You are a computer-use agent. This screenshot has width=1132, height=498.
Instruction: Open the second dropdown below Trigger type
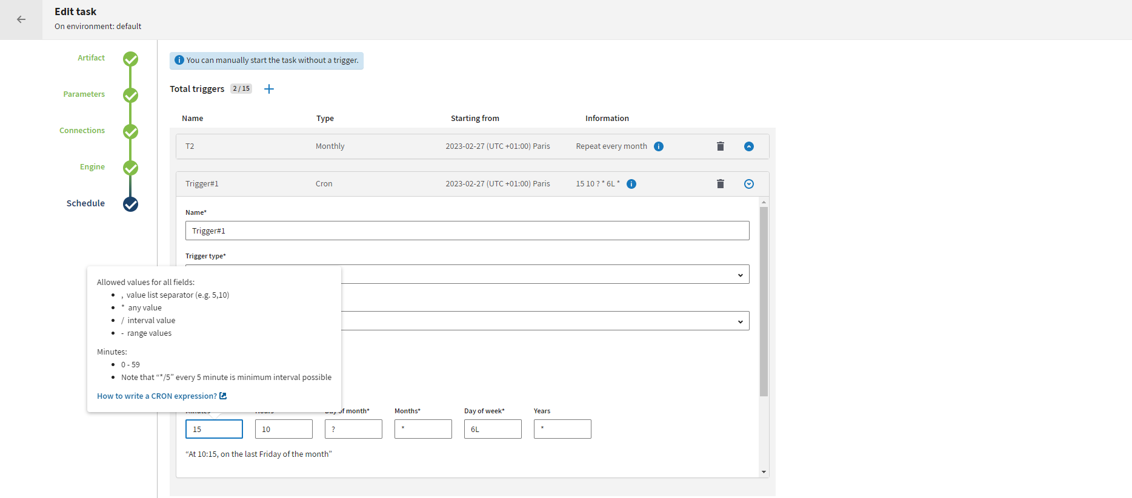coord(545,321)
